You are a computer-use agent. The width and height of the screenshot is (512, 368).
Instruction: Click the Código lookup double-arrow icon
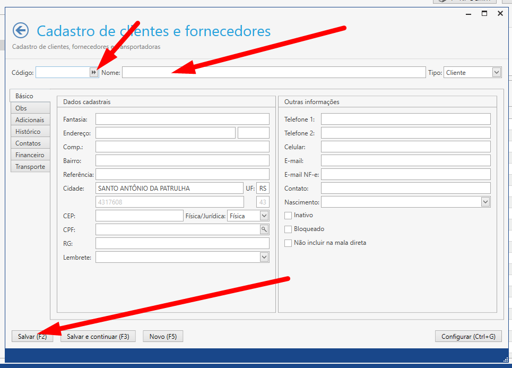94,72
